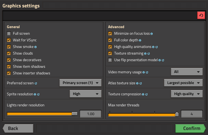208x135 pixels.
Task: Click info icon beside Minimize on focus loss
Action: click(152, 34)
